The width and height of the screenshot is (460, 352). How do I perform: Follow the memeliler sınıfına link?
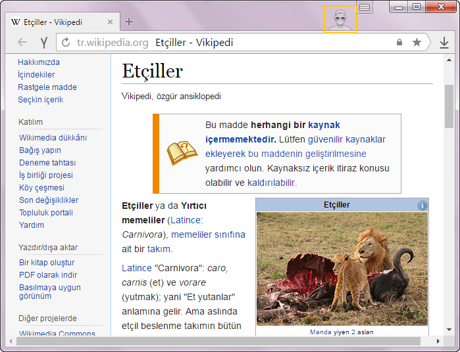coord(208,234)
